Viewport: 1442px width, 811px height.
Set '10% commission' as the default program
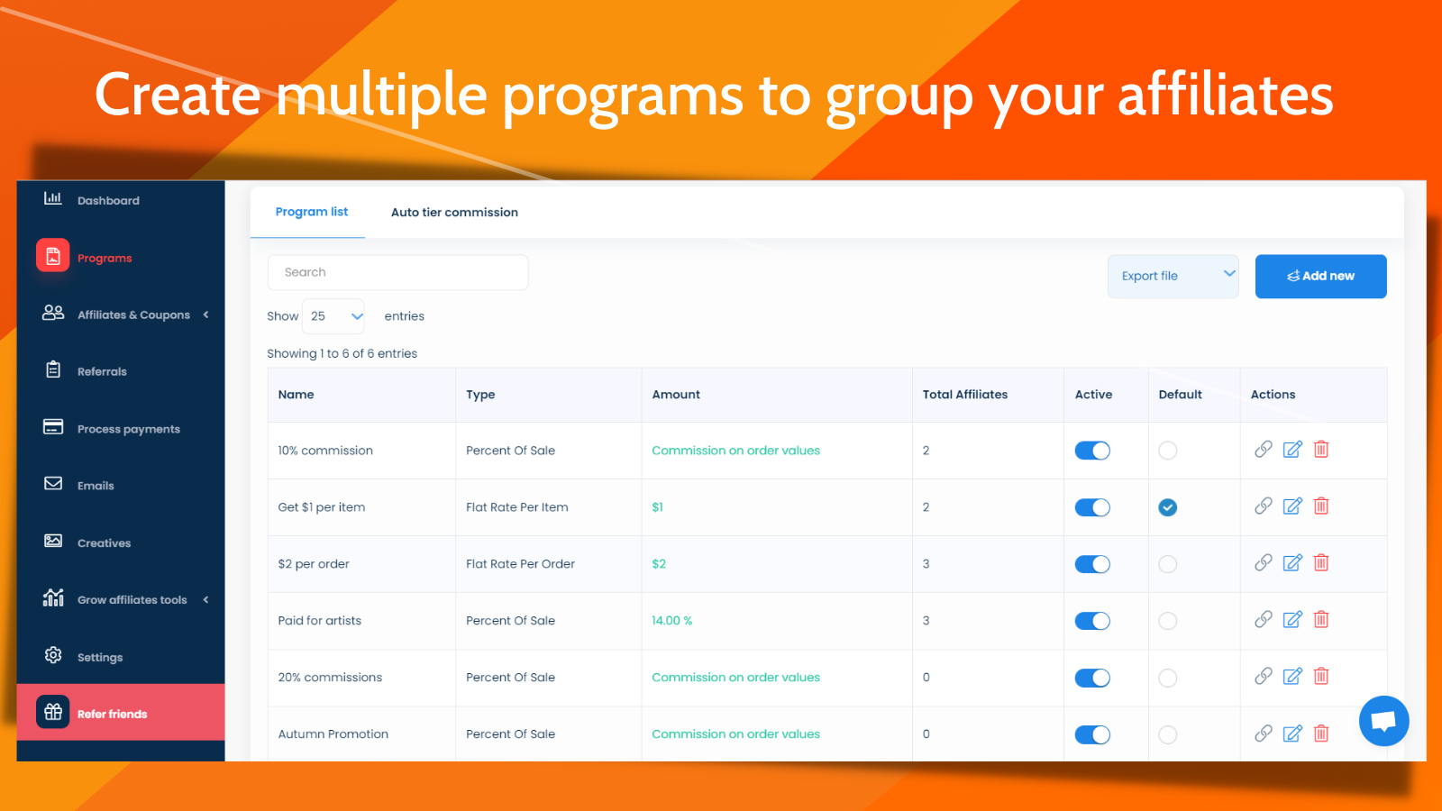pos(1167,450)
